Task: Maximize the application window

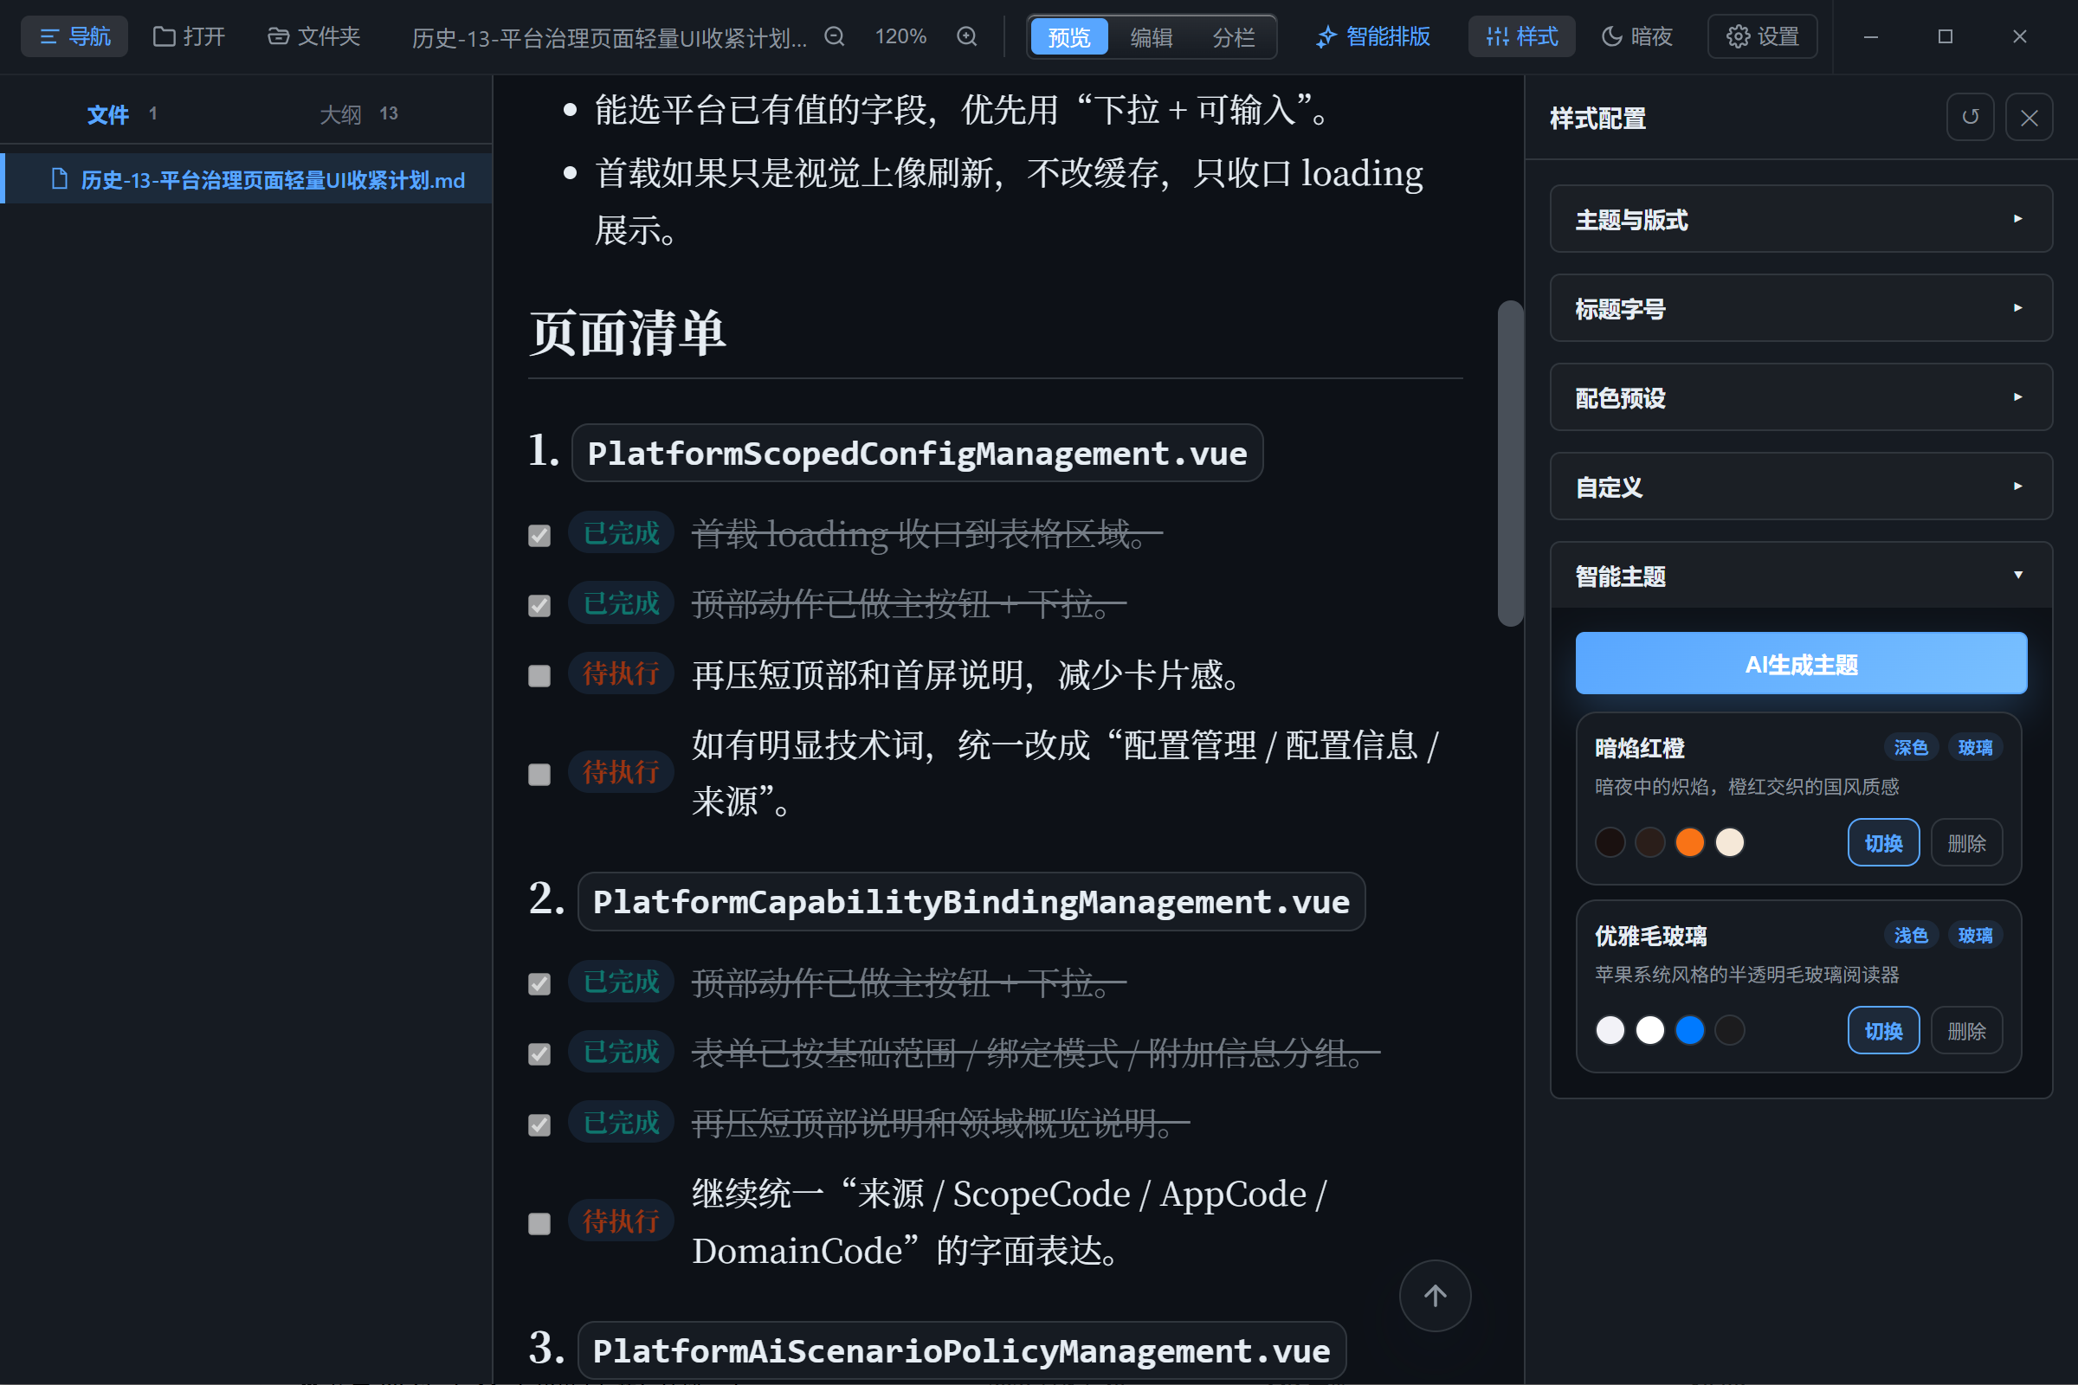Action: (x=1945, y=36)
